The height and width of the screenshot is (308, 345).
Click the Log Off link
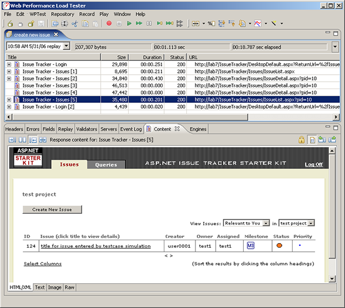click(x=314, y=164)
